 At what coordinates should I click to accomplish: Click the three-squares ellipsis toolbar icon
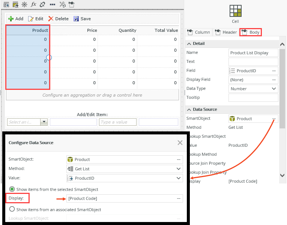tap(53, 4)
